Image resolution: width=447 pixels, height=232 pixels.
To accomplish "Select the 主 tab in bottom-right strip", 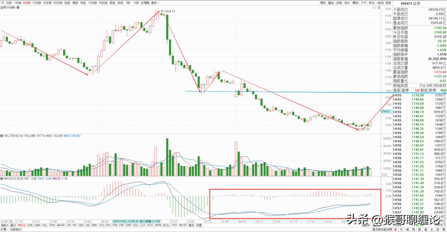I will (432, 230).
